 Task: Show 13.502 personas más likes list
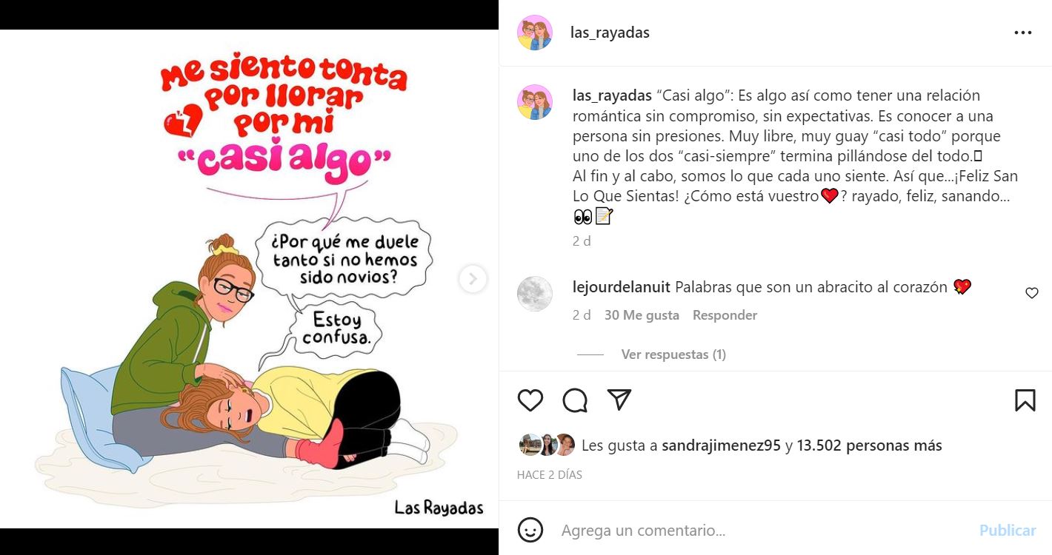click(870, 445)
